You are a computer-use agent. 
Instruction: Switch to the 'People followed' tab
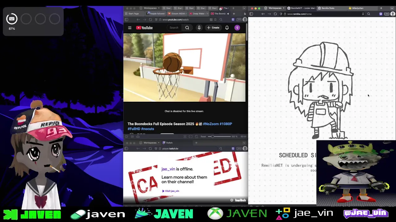pos(156,14)
